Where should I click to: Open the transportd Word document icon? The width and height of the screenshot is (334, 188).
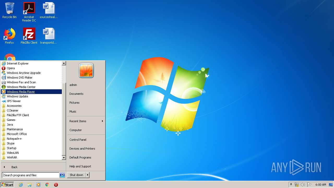coord(49,36)
